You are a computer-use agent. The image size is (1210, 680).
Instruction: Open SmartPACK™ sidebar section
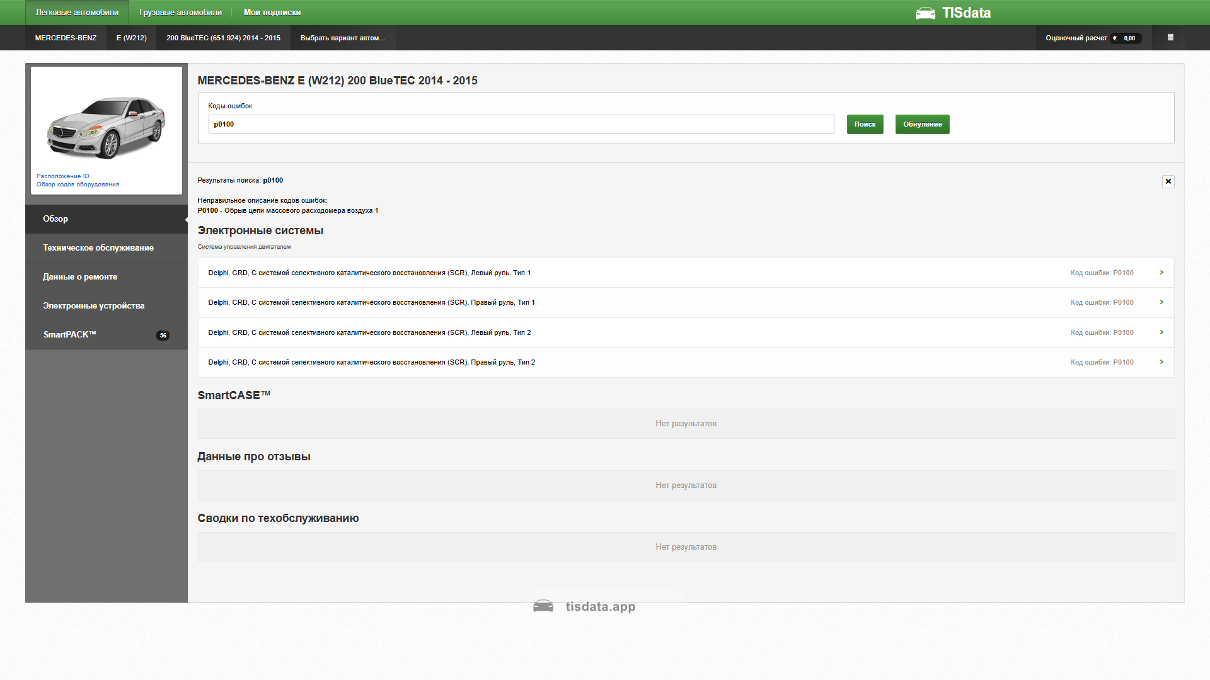[107, 335]
